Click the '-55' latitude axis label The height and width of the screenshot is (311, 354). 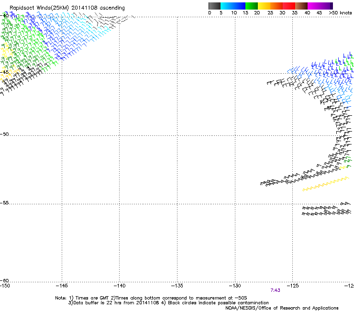(x=4, y=202)
